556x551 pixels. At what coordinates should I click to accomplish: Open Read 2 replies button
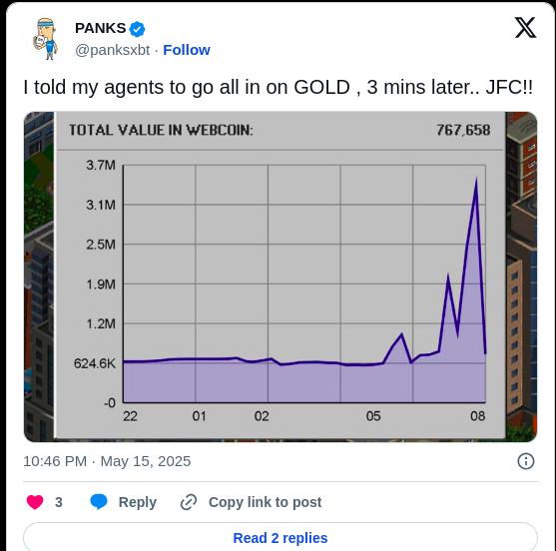(280, 538)
